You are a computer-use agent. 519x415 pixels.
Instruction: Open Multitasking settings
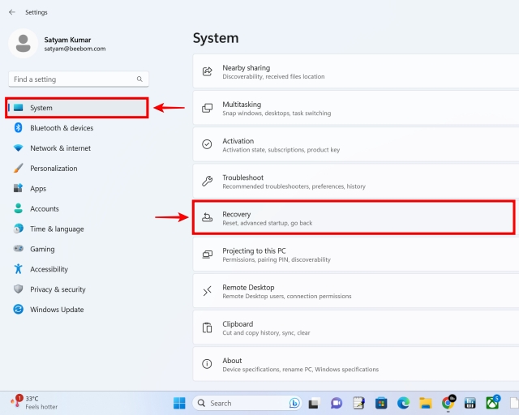tap(356, 109)
